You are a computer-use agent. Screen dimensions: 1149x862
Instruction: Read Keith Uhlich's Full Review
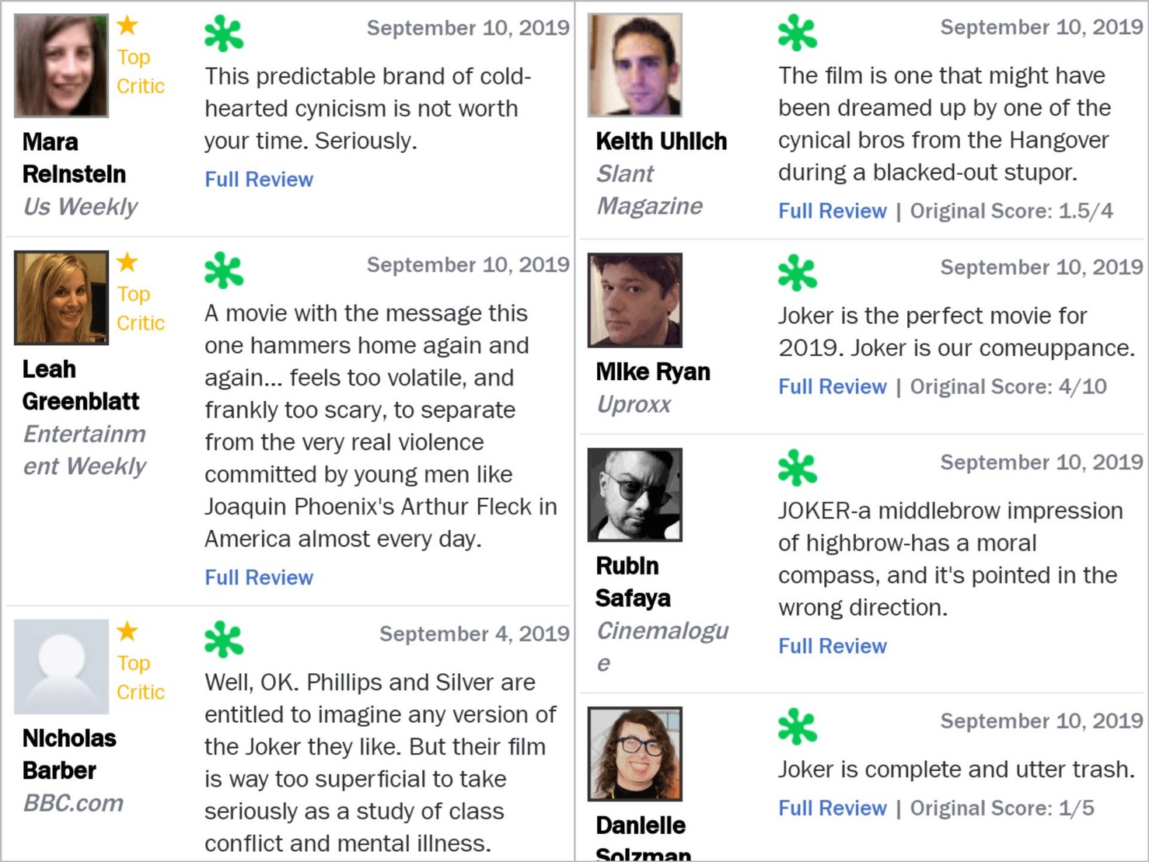(833, 211)
